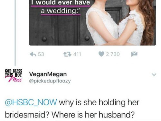
Task: Click the bridesmaid reply tweet text
Action: point(72,108)
